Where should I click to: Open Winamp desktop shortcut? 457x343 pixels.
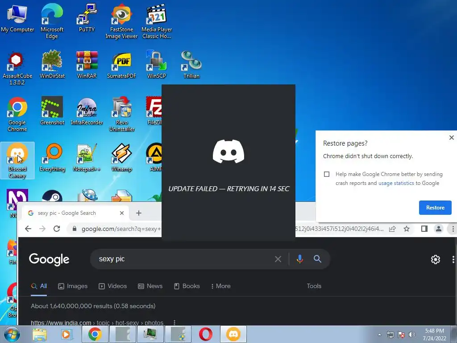122,158
